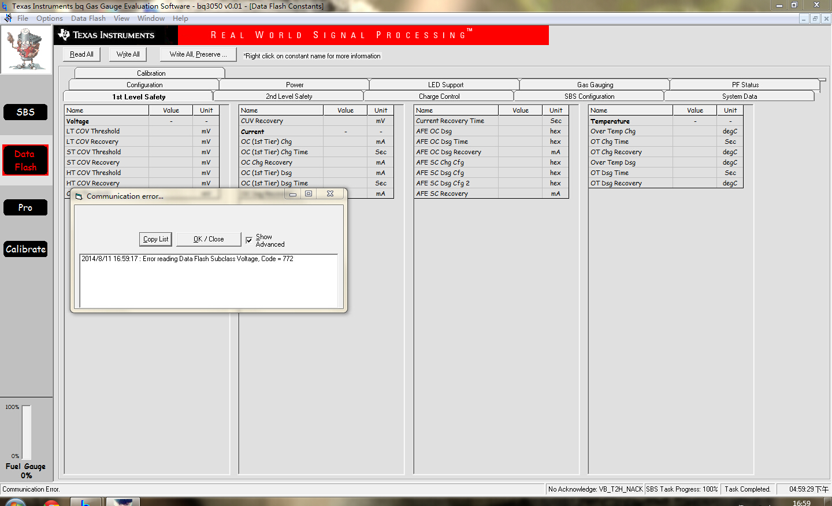Click the application icon in the title bar
Image resolution: width=832 pixels, height=506 pixels.
[x=5, y=6]
